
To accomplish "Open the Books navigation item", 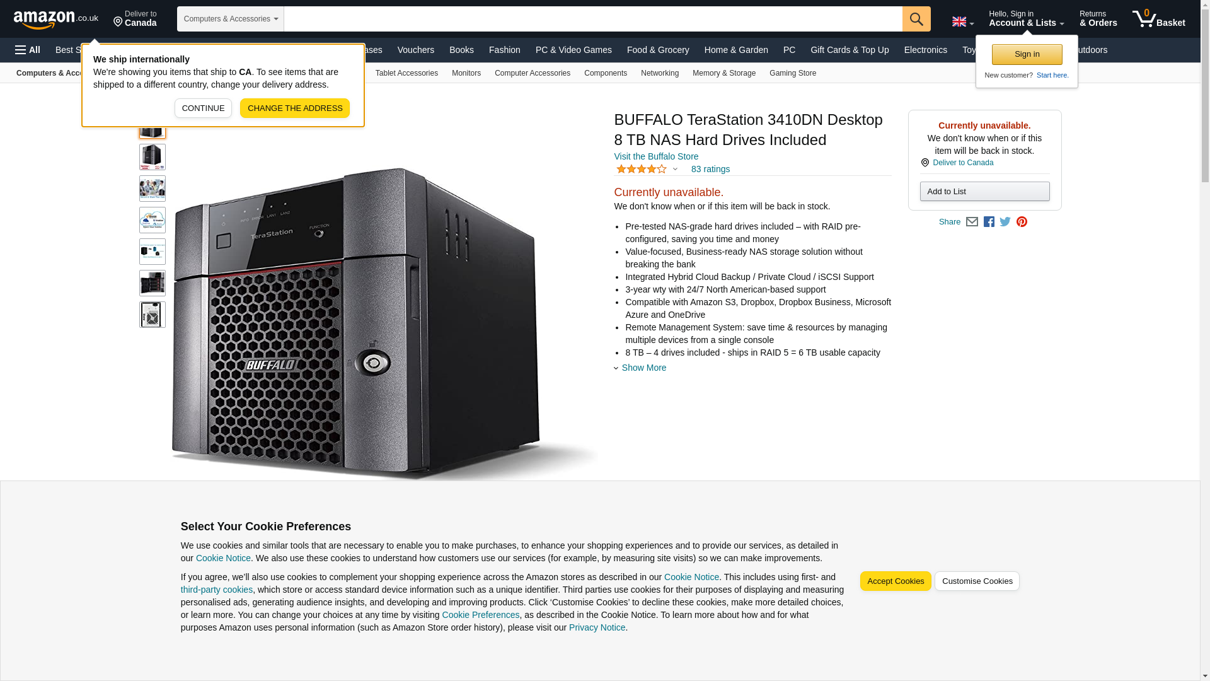I will 461,50.
